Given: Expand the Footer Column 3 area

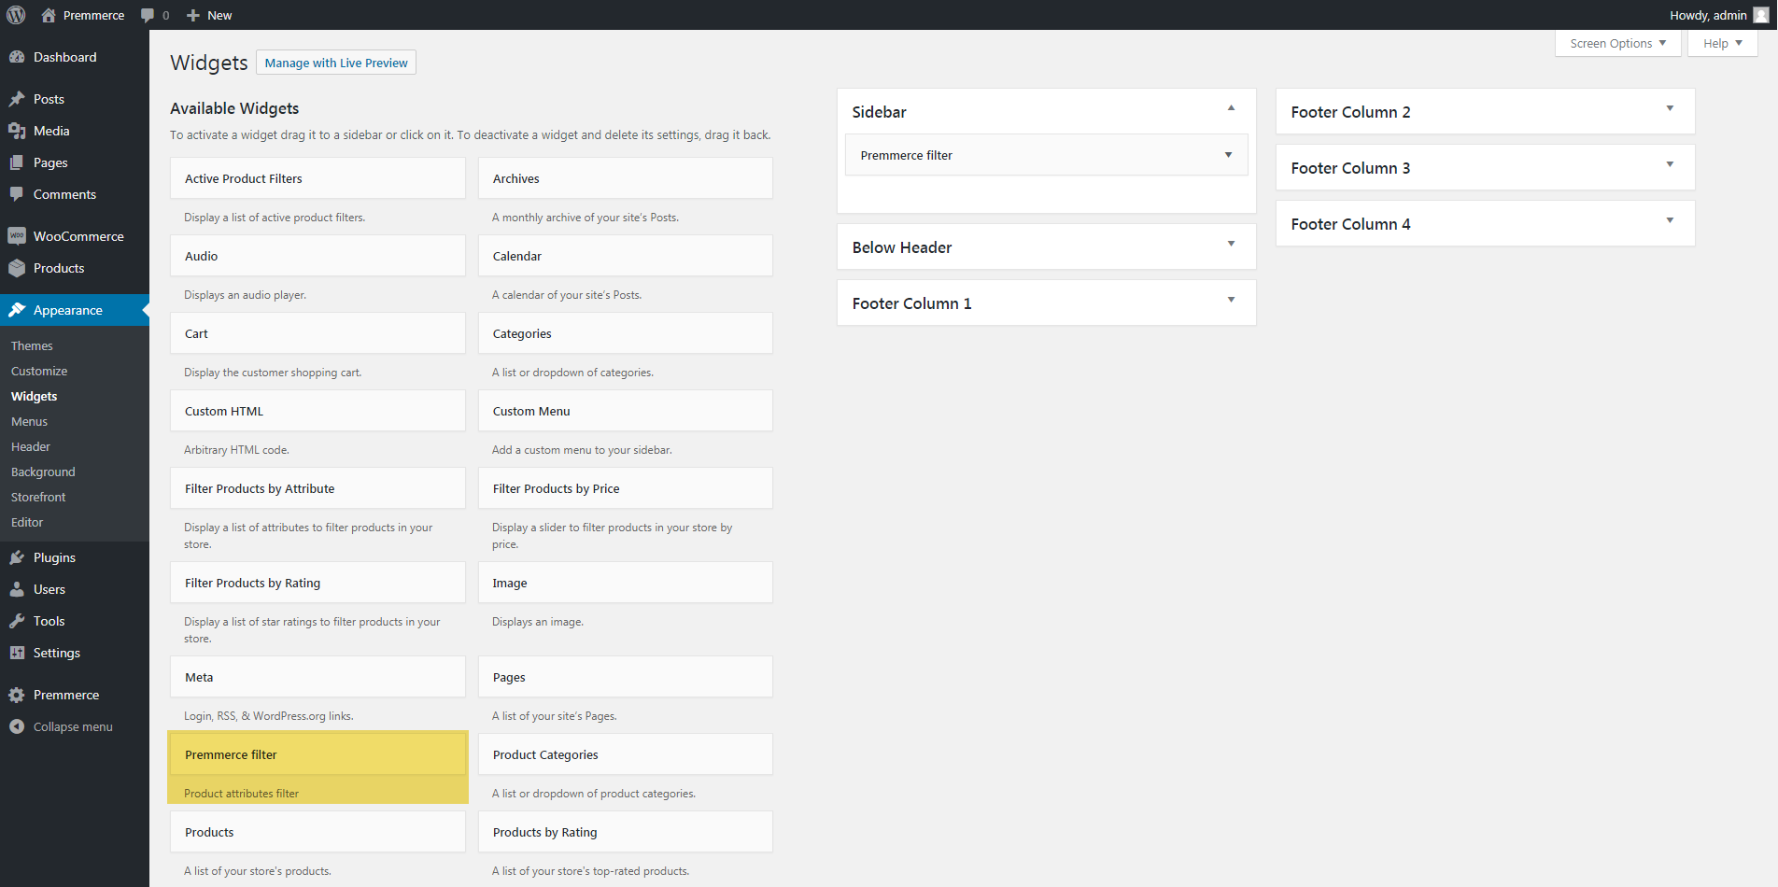Looking at the screenshot, I should tap(1671, 164).
